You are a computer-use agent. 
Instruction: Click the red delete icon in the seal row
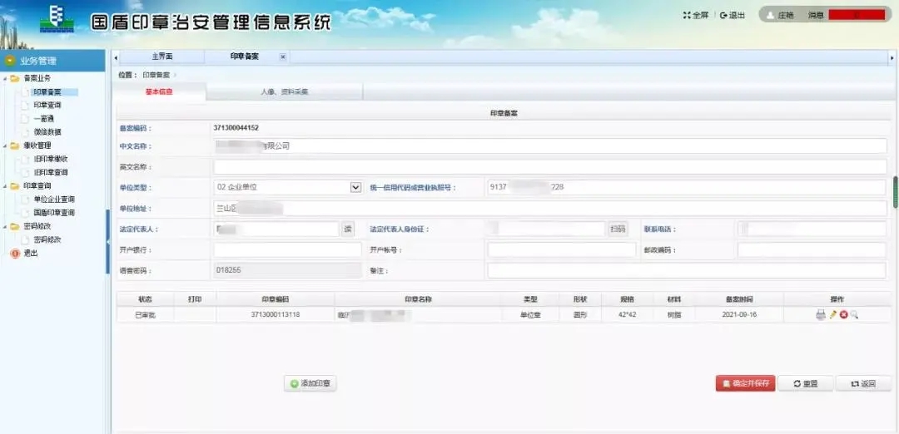coord(843,314)
